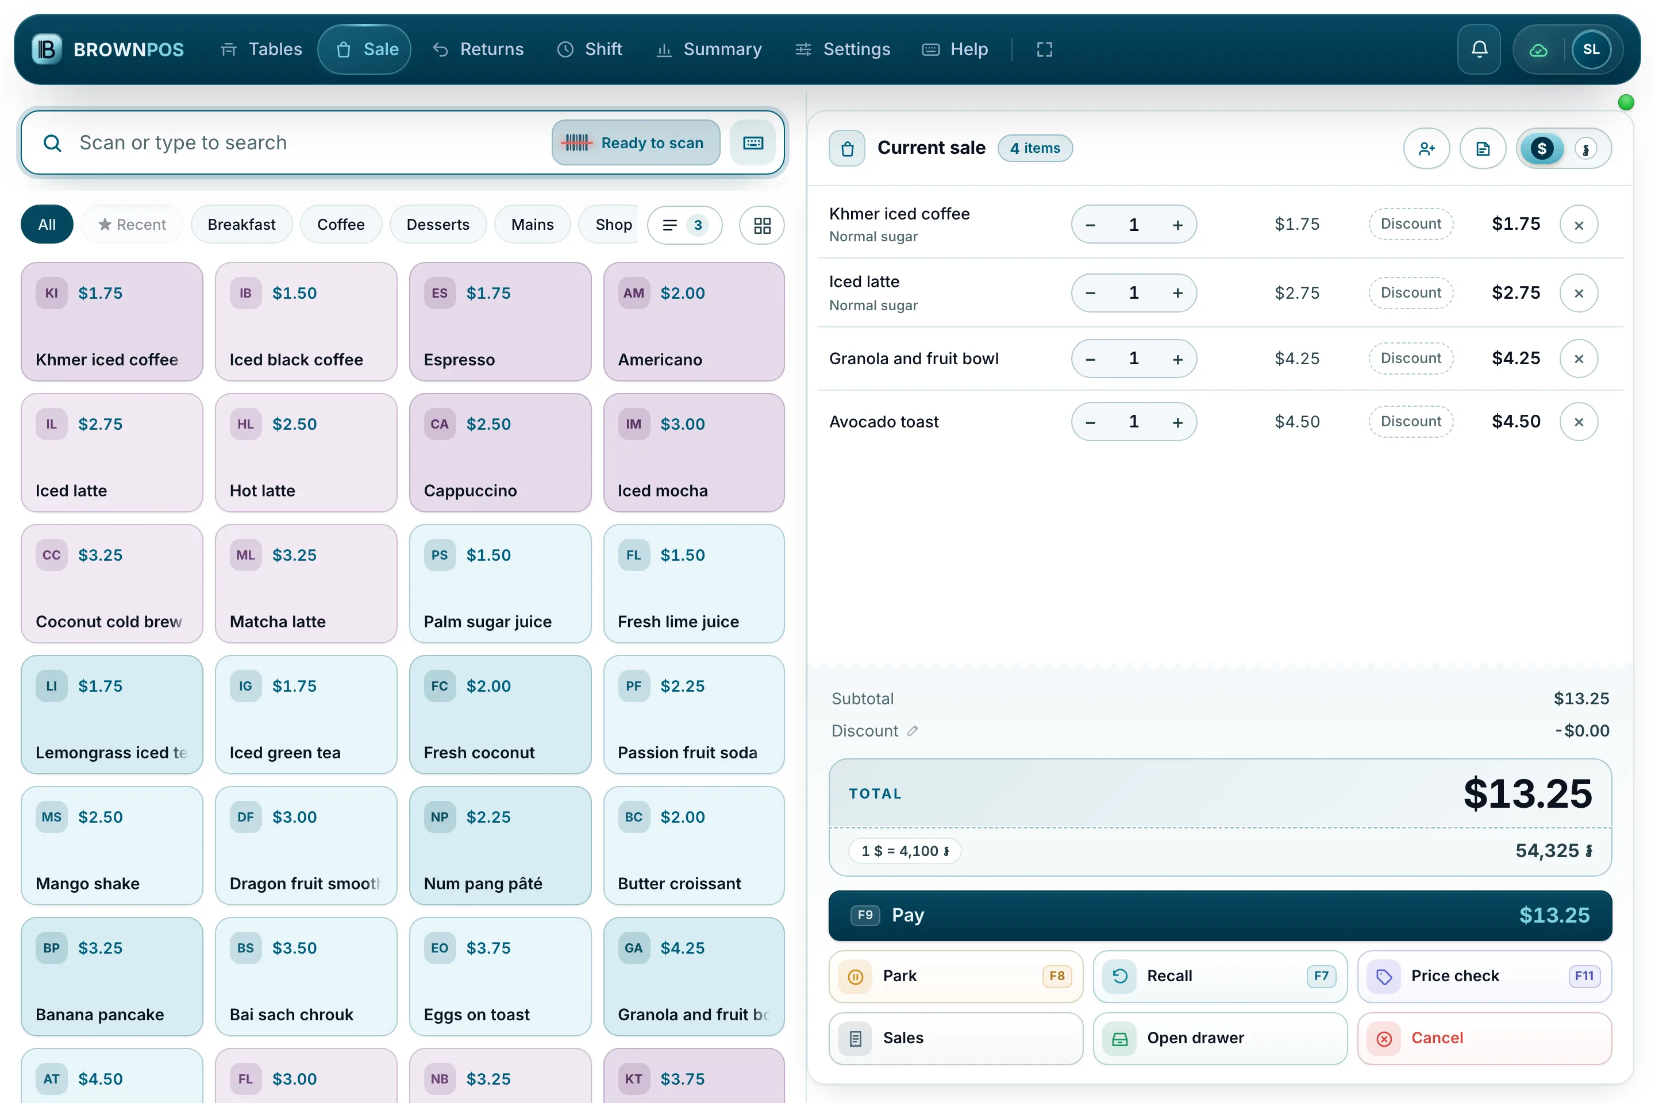
Task: Decrease Khmer iced coffee quantity
Action: [x=1090, y=225]
